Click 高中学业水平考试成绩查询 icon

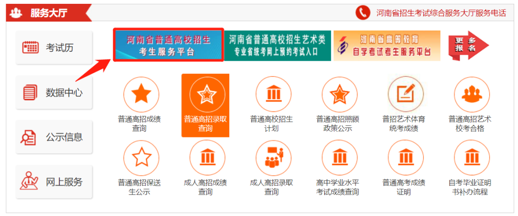tap(340, 158)
